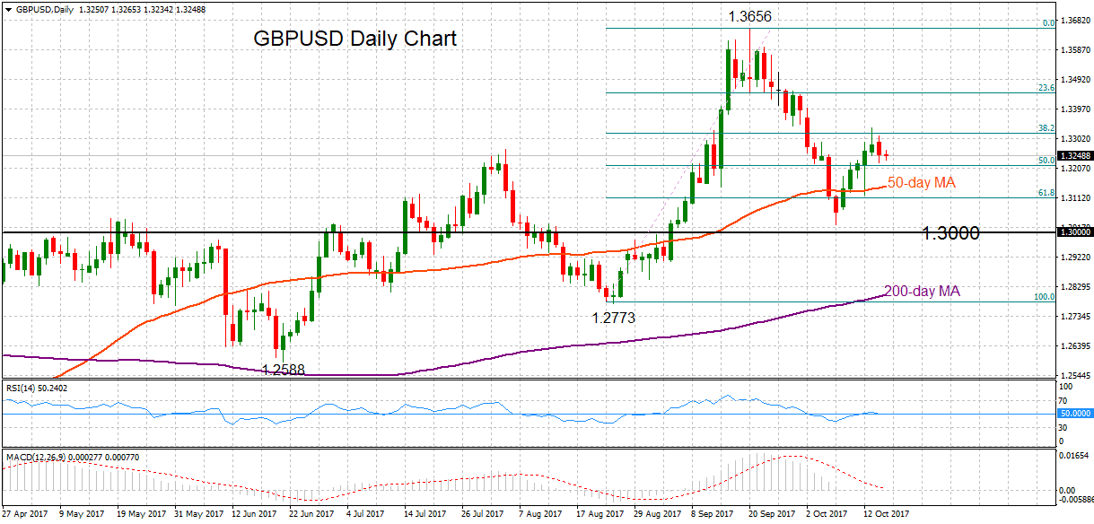The width and height of the screenshot is (1094, 524).
Task: Click 1.34920 on the price axis
Action: (1076, 80)
